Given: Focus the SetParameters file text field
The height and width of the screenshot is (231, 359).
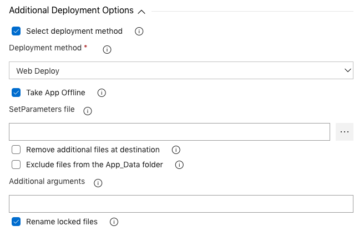Looking at the screenshot, I should [x=169, y=132].
